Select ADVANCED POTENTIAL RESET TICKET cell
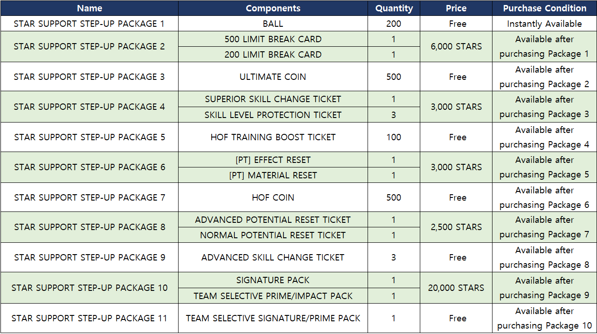597x334 pixels. coord(273,220)
